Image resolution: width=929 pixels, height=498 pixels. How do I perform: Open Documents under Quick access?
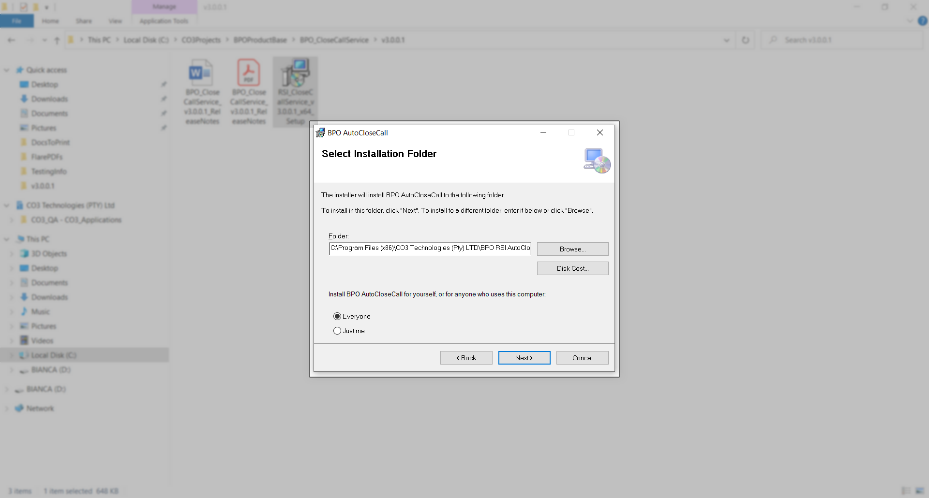click(49, 114)
